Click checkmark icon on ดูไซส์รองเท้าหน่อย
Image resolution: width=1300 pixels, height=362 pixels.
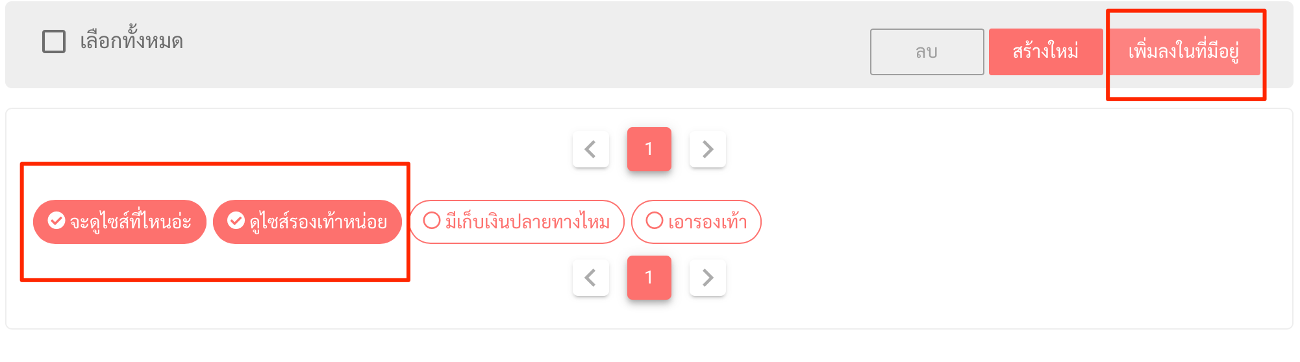coord(236,221)
